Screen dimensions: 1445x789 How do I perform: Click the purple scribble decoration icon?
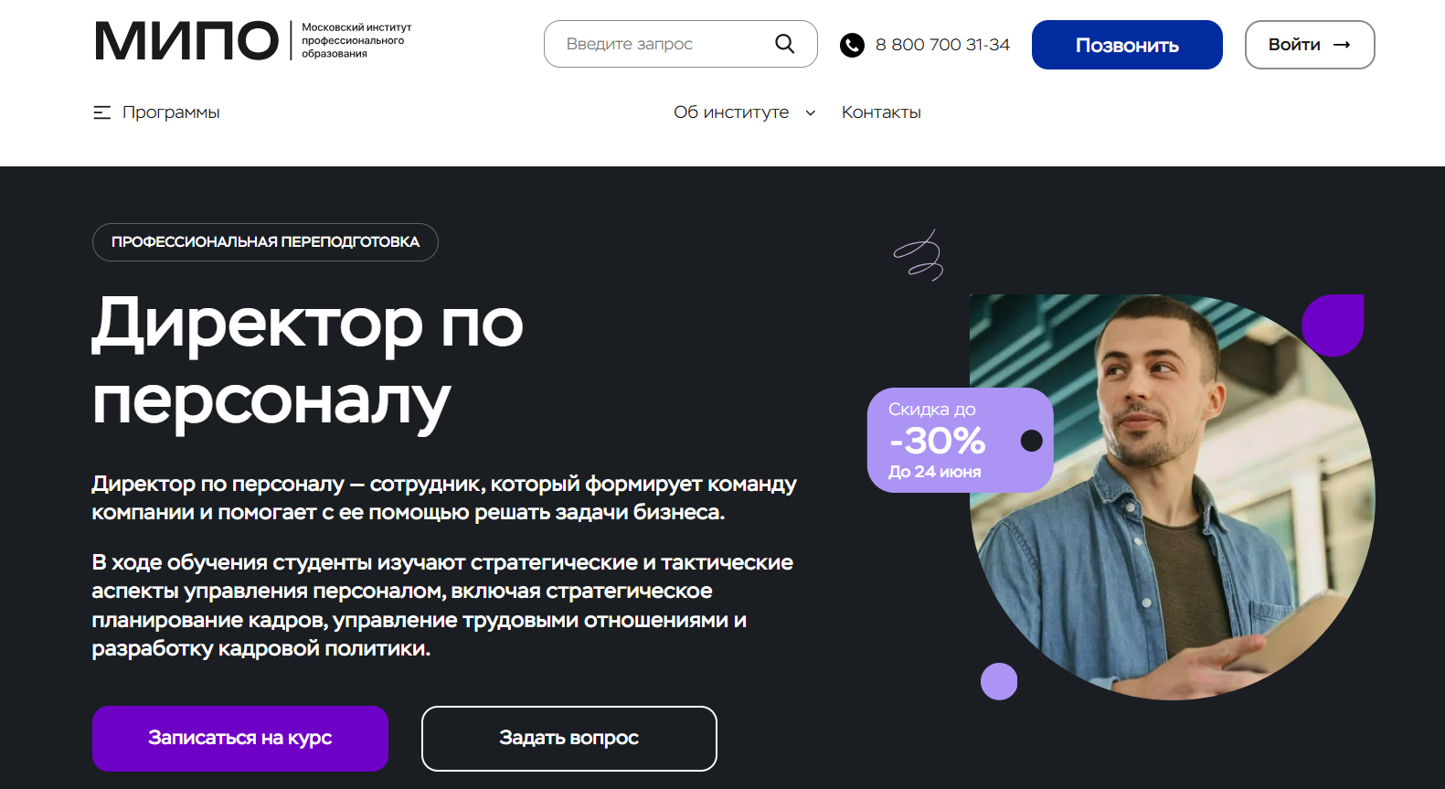tap(919, 255)
